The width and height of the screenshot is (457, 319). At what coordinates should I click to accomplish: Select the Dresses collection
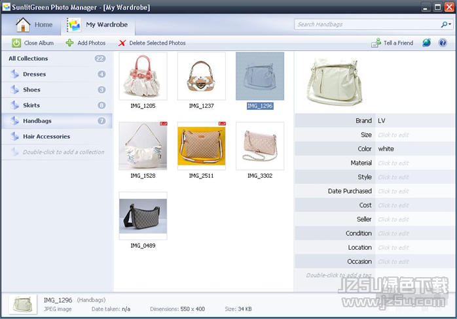click(x=57, y=75)
